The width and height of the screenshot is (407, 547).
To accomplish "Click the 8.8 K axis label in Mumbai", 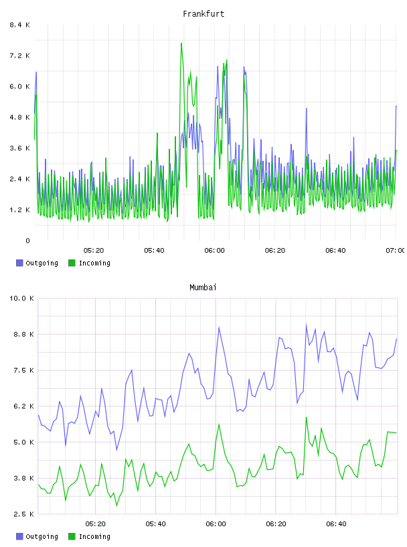I will pyautogui.click(x=23, y=335).
